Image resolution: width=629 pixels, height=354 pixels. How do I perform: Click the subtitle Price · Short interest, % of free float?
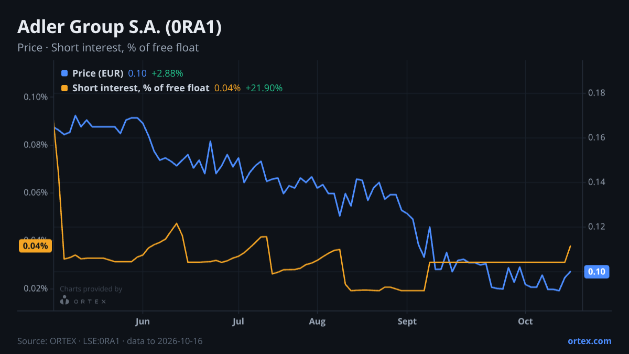[108, 48]
